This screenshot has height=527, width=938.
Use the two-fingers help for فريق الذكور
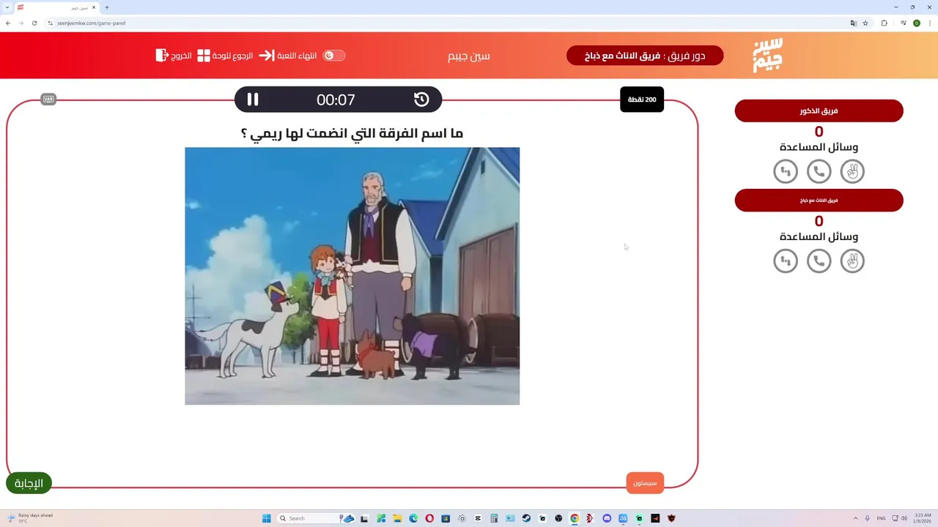coord(852,171)
